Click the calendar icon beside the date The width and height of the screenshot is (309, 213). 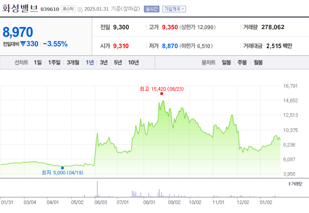80,9
